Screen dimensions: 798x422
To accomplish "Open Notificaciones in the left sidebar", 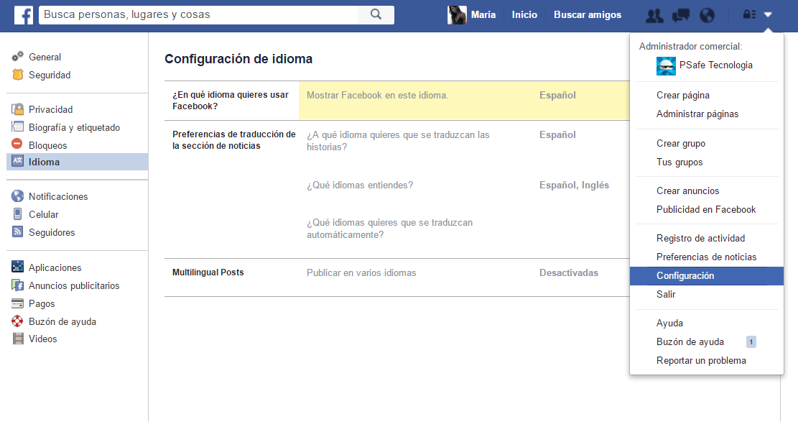I will pos(58,197).
